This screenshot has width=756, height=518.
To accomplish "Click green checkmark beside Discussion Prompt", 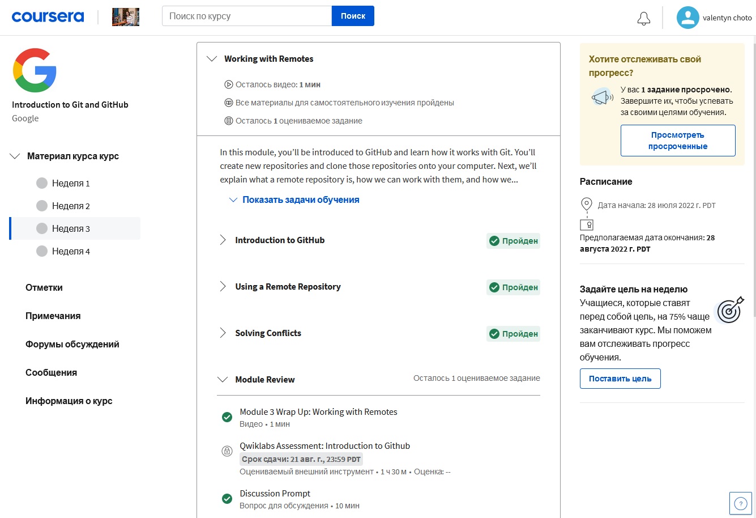I will tap(227, 499).
